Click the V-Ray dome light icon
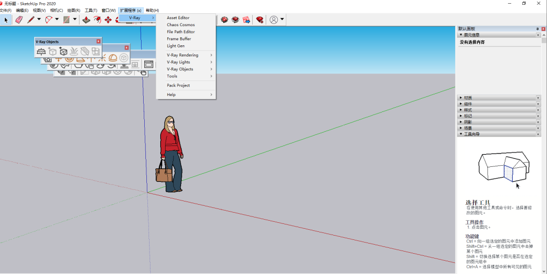This screenshot has height=274, width=547. [113, 58]
